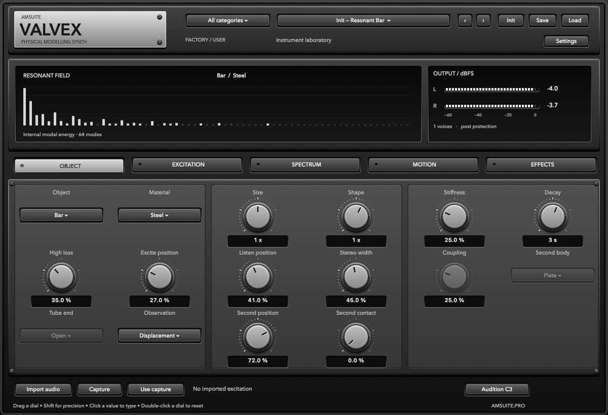Screen dimensions: 608x415
Task: Click the 'FACTORY / USER' label
Action: pyautogui.click(x=205, y=39)
